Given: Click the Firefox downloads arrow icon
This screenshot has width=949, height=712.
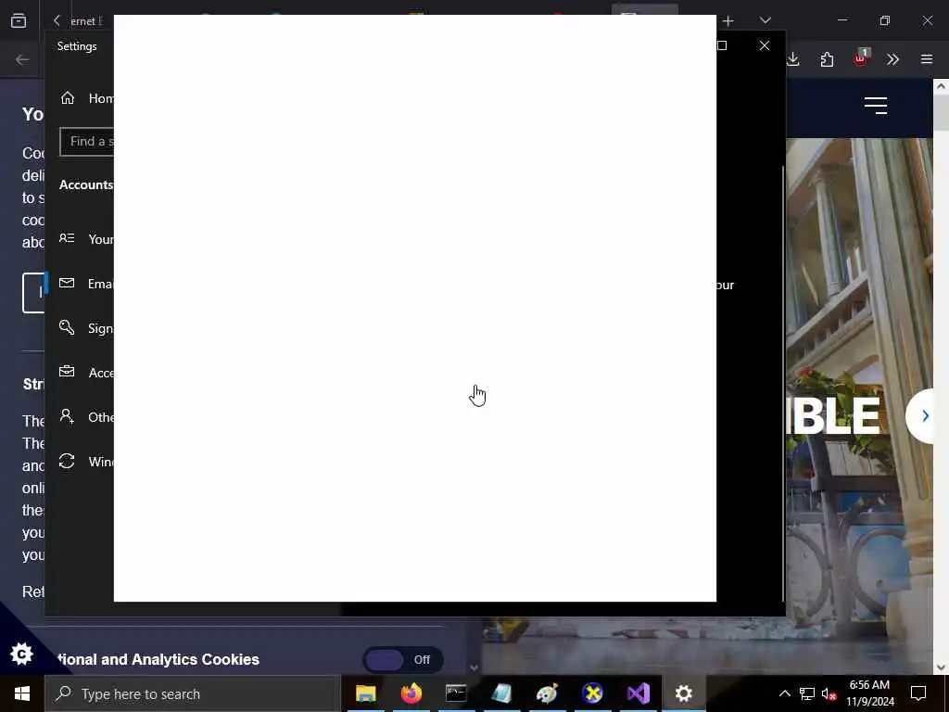Looking at the screenshot, I should point(793,59).
